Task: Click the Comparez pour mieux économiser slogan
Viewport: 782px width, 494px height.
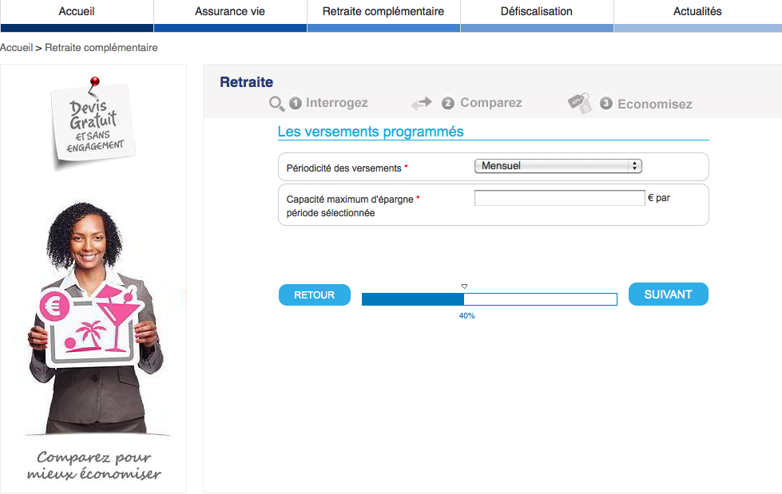Action: click(x=93, y=465)
